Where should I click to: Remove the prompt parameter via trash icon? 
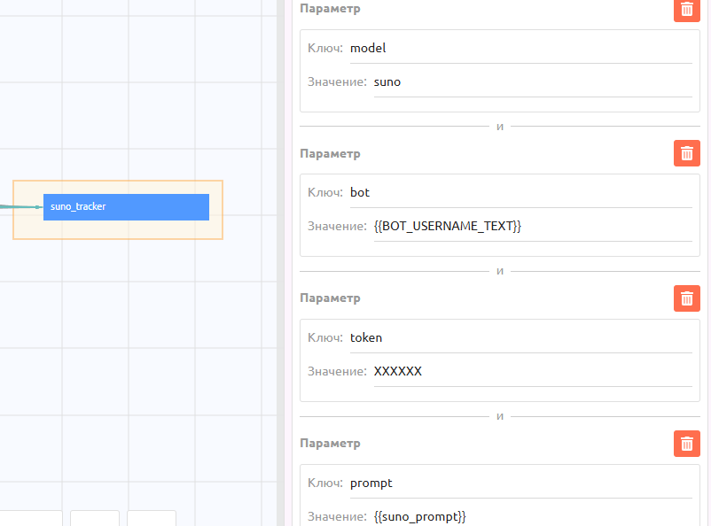pyautogui.click(x=686, y=443)
